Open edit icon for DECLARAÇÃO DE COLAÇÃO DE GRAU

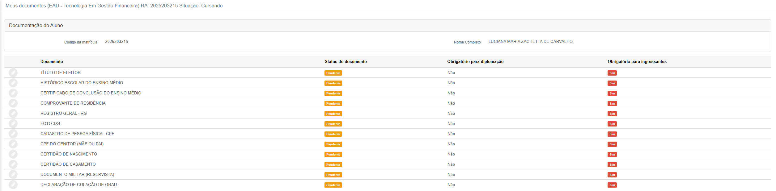13,185
